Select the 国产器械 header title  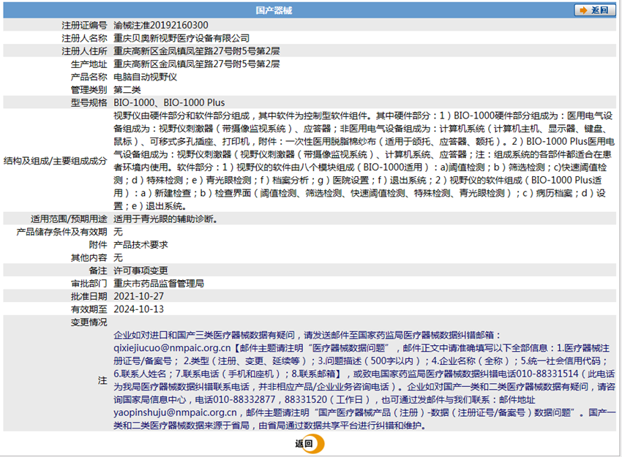point(274,10)
